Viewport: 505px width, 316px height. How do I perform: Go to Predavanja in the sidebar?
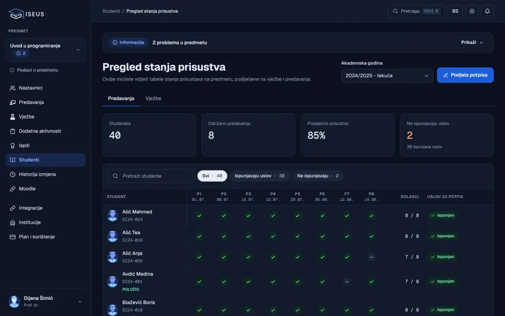click(45, 102)
